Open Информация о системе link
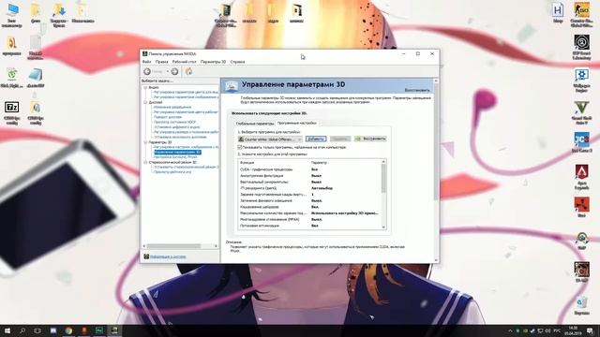The image size is (600, 337). [168, 256]
